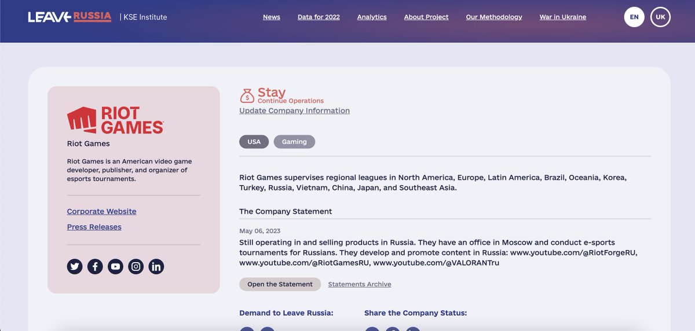Open the Riot Games Twitter profile icon

coord(75,267)
